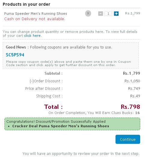Click the Rs.1,799 item price in product row
The height and width of the screenshot is (158, 154).
click(132, 13)
